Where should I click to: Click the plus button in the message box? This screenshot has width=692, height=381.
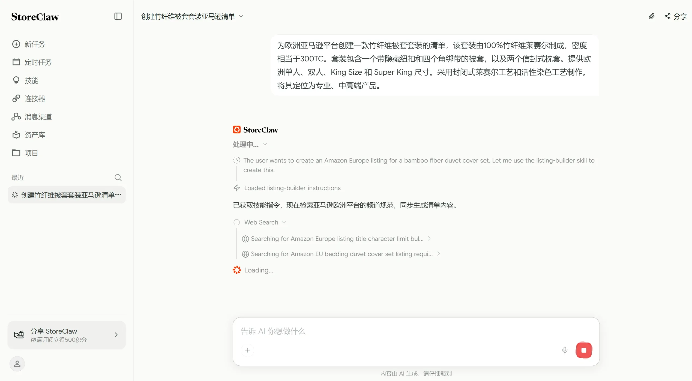coord(247,350)
